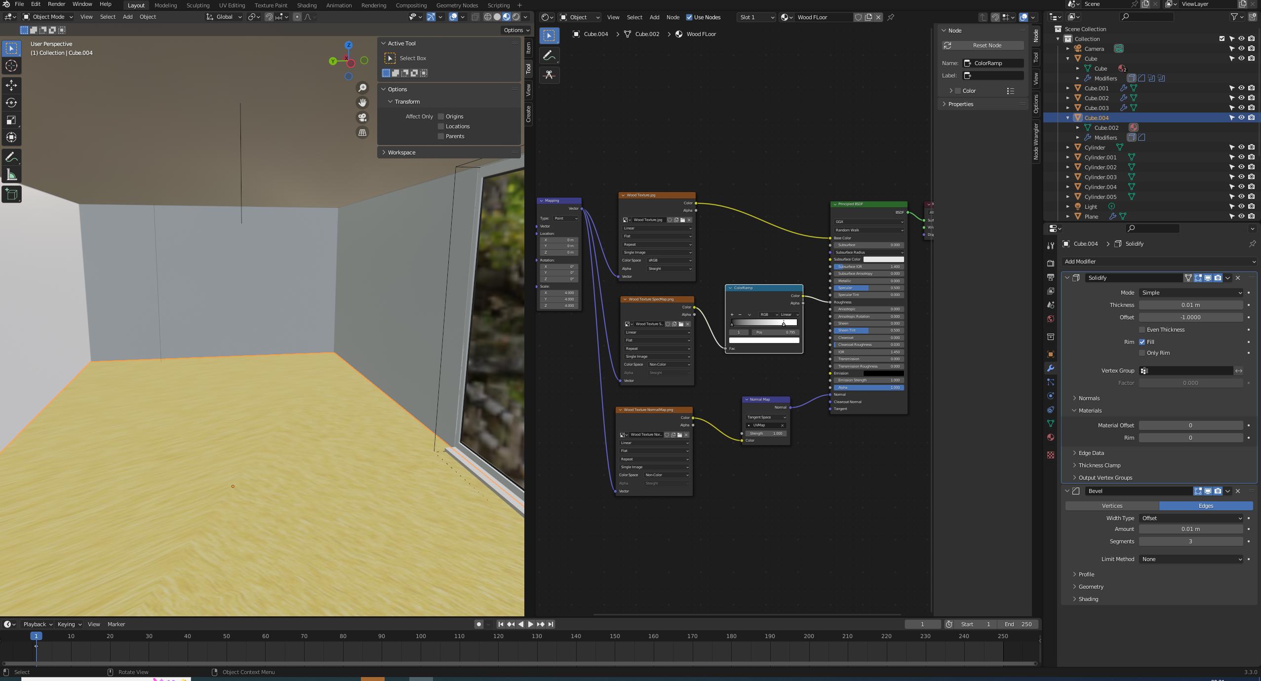Image resolution: width=1261 pixels, height=681 pixels.
Task: Select the Cursor tool in viewport toolbar
Action: (11, 66)
